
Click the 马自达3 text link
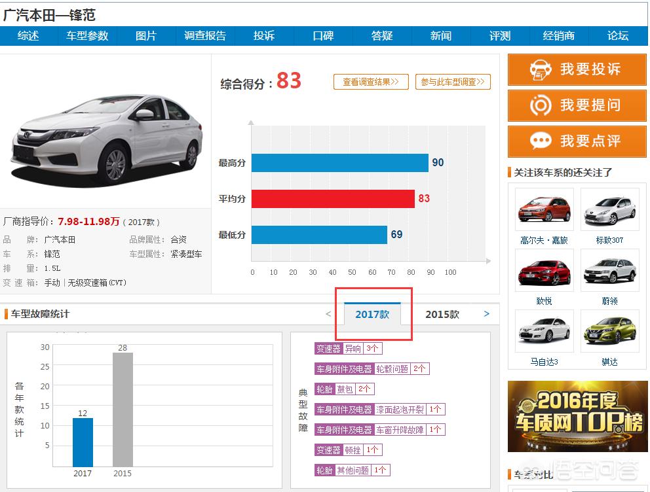(544, 362)
